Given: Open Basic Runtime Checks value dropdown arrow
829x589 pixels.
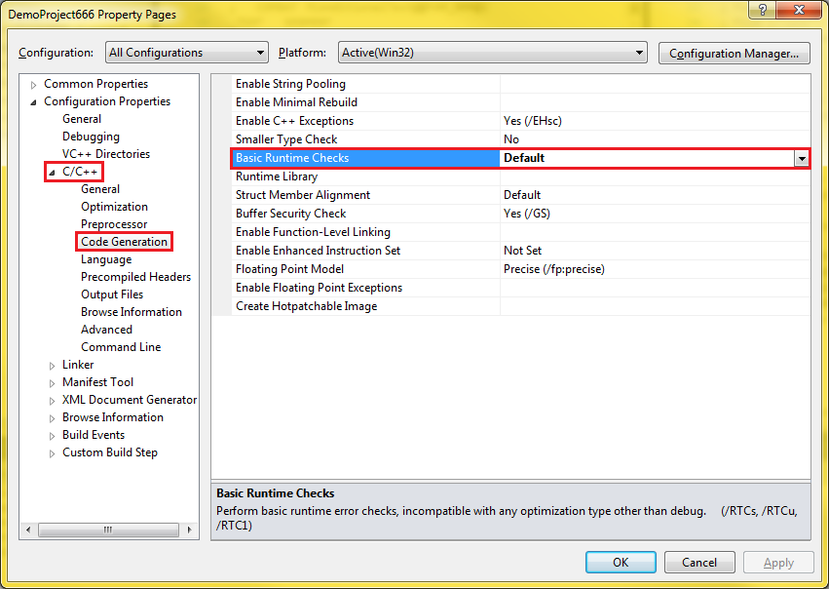Looking at the screenshot, I should coord(802,158).
